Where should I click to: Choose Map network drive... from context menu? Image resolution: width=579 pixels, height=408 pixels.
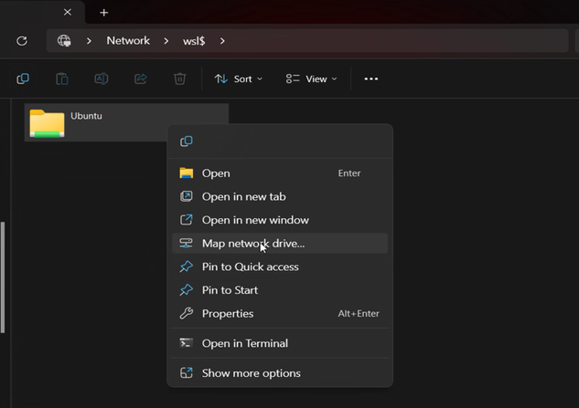tap(252, 244)
